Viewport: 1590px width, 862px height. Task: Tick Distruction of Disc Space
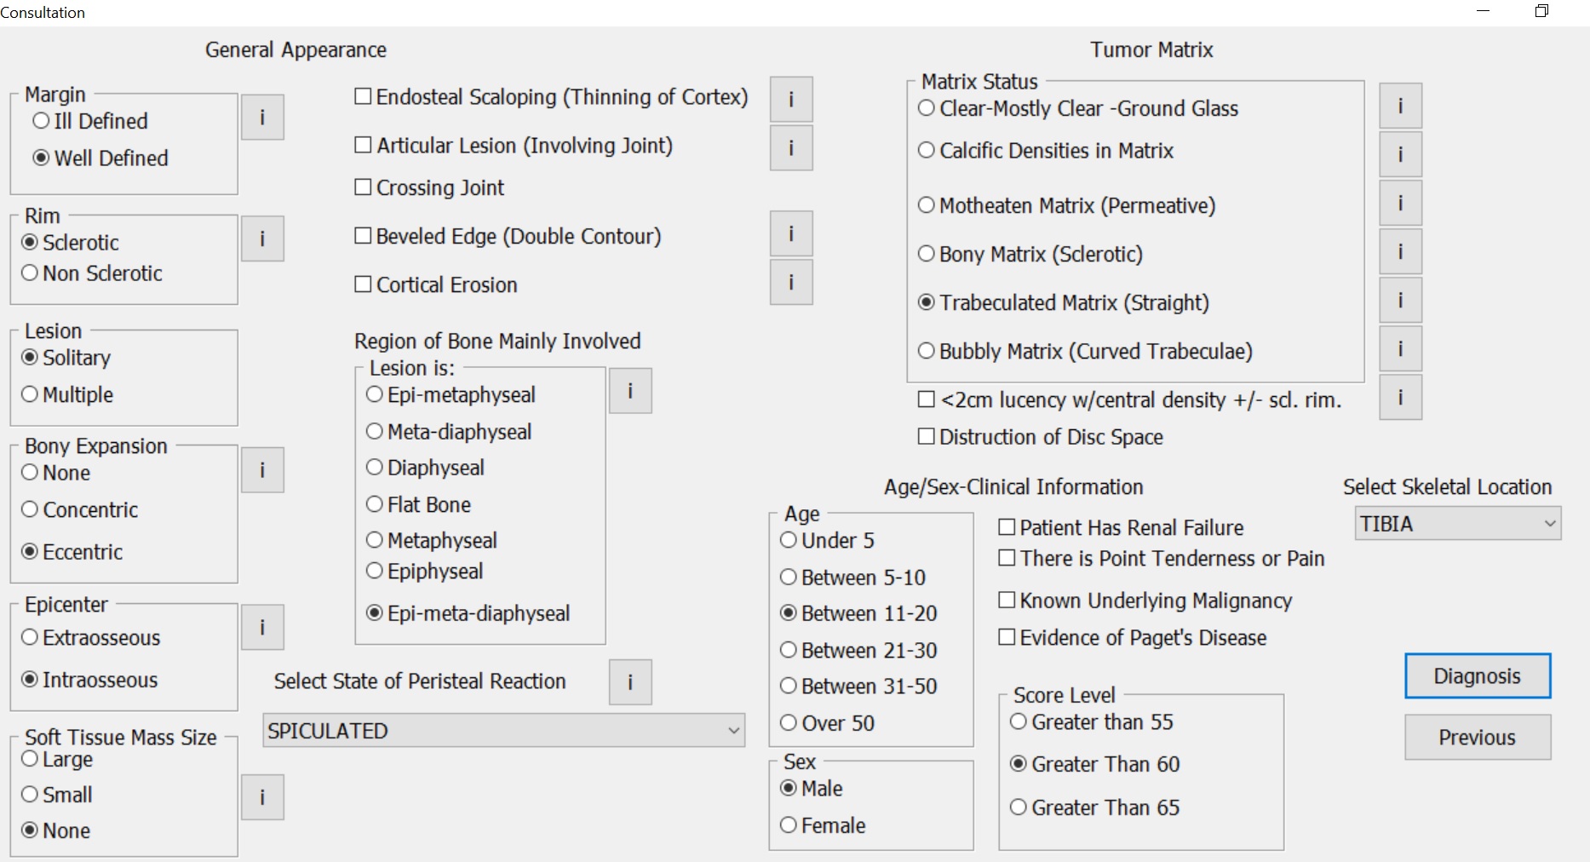(1041, 437)
